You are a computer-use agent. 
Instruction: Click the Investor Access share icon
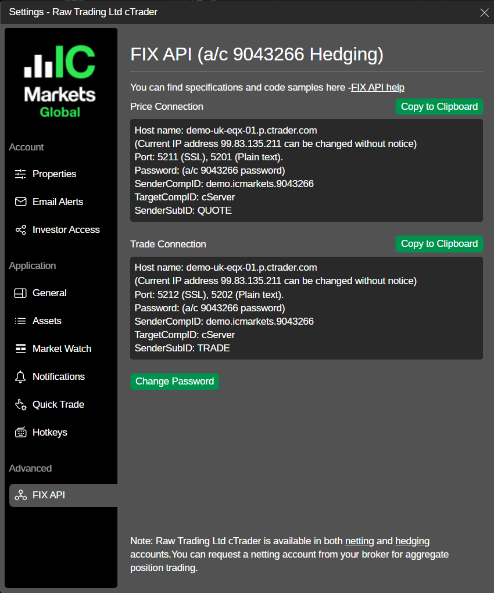click(x=20, y=229)
